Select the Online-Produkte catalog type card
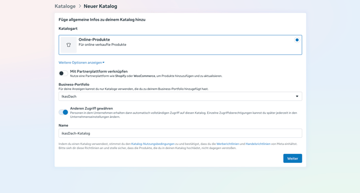The image size is (360, 193). pyautogui.click(x=180, y=45)
